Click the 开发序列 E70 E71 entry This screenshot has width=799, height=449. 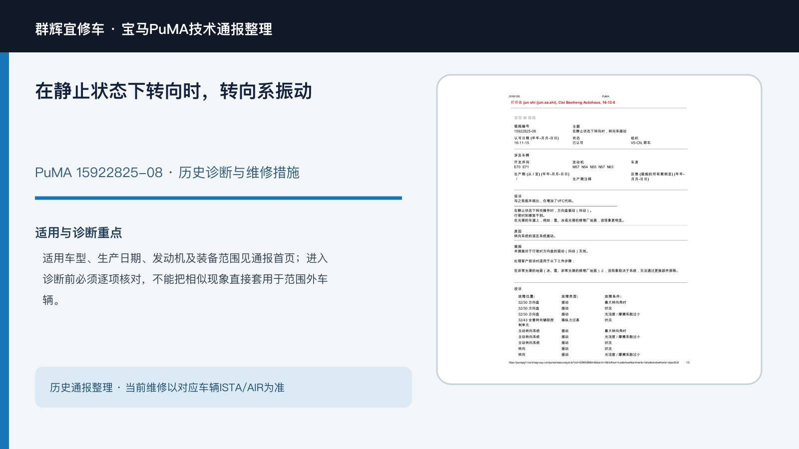pyautogui.click(x=522, y=165)
